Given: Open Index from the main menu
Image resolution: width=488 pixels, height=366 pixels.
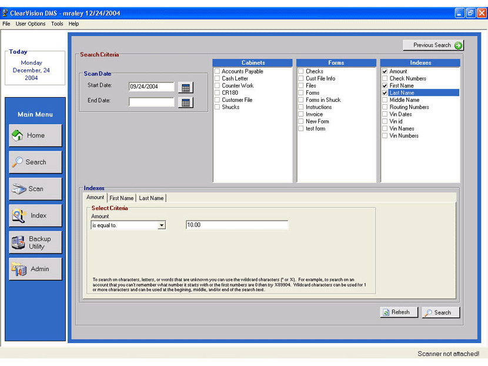Looking at the screenshot, I should [35, 215].
